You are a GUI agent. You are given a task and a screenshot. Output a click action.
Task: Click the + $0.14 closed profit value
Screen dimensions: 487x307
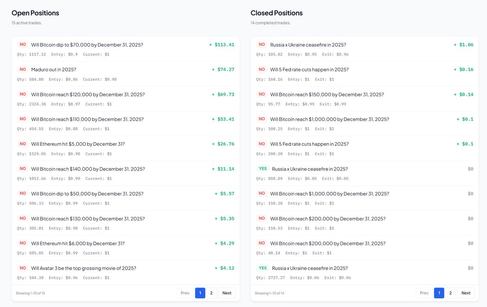click(463, 94)
